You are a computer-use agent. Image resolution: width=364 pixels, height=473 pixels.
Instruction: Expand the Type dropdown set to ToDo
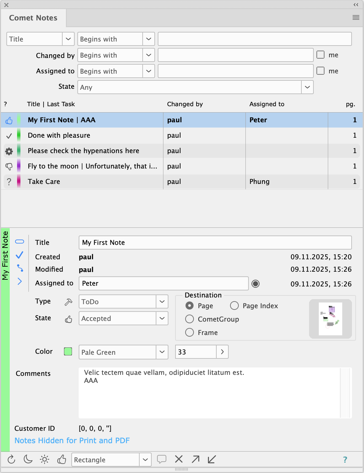tap(162, 302)
